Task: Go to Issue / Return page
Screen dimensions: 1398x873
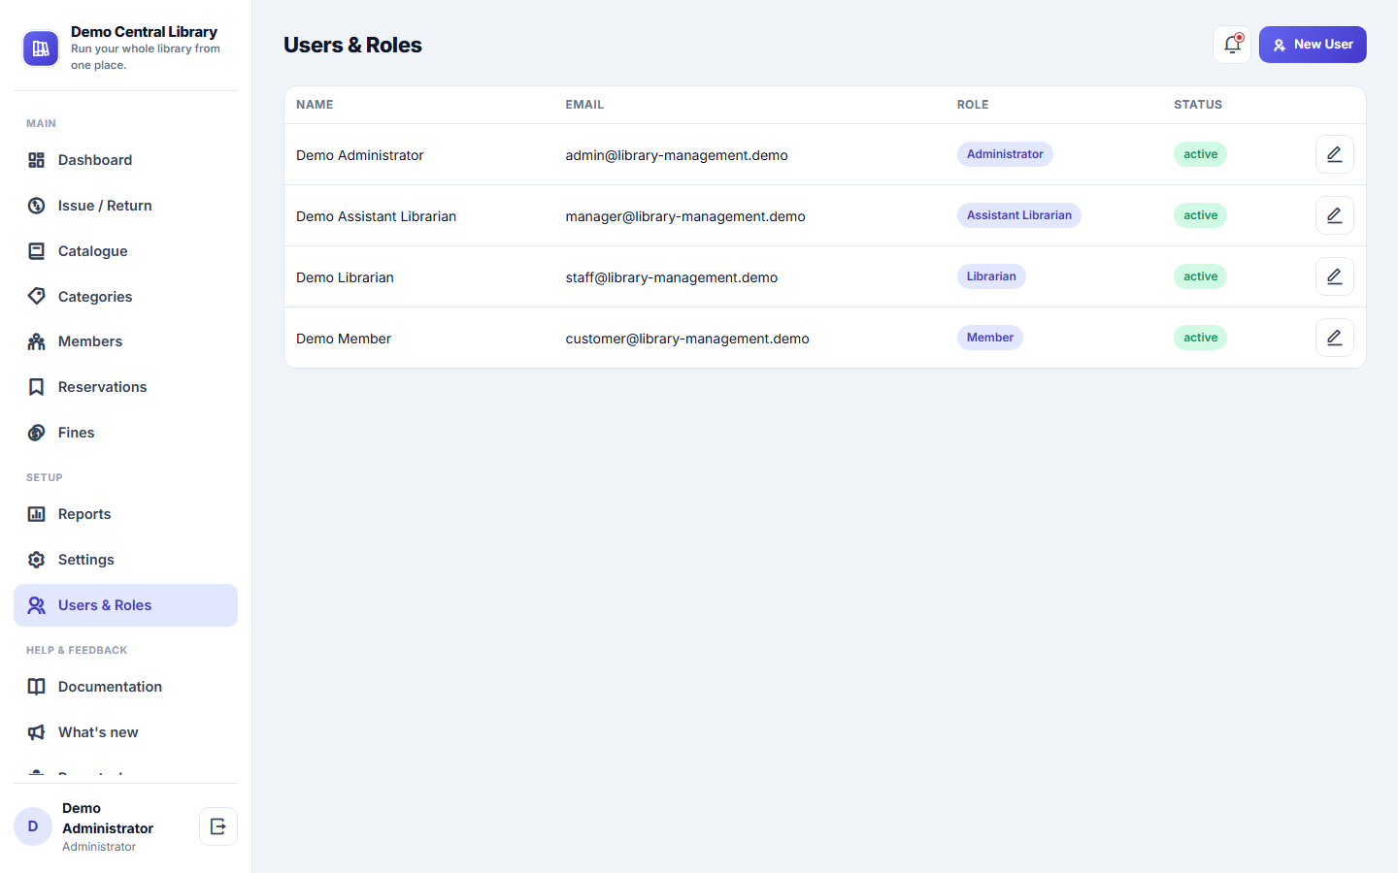Action: pyautogui.click(x=125, y=206)
